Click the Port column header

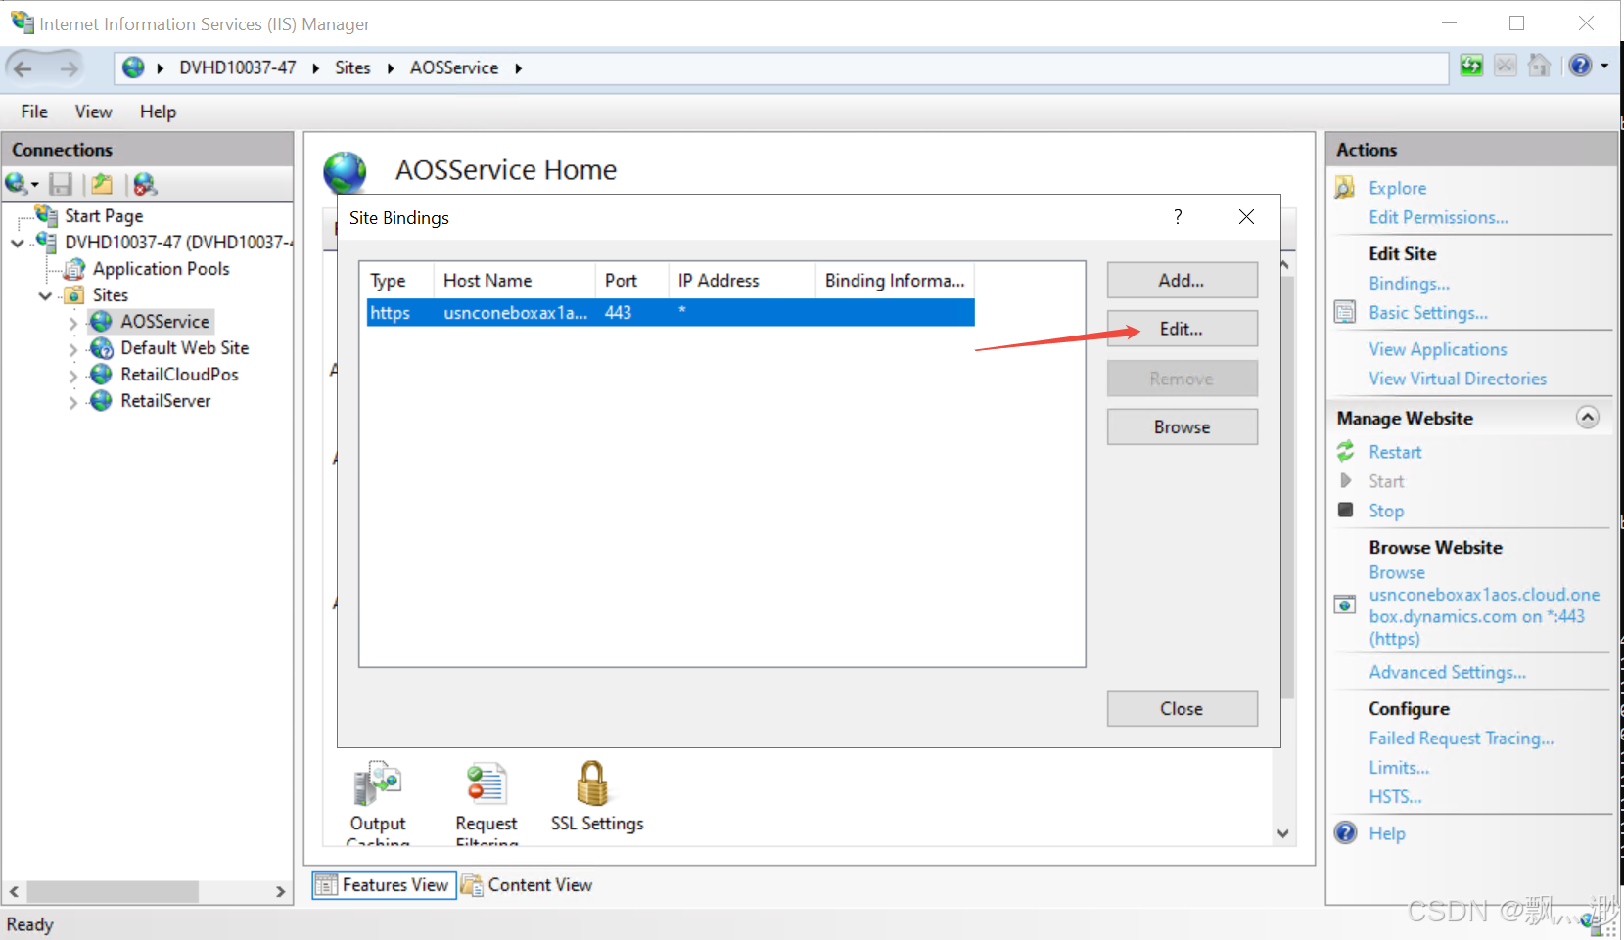631,280
